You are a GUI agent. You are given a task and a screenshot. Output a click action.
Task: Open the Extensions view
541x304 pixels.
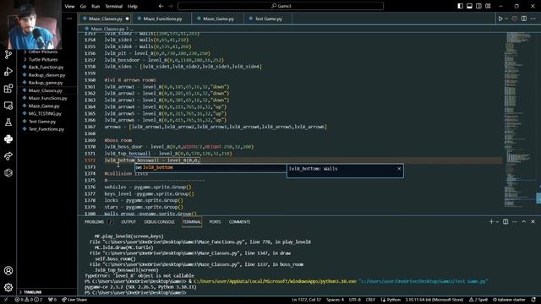8,88
